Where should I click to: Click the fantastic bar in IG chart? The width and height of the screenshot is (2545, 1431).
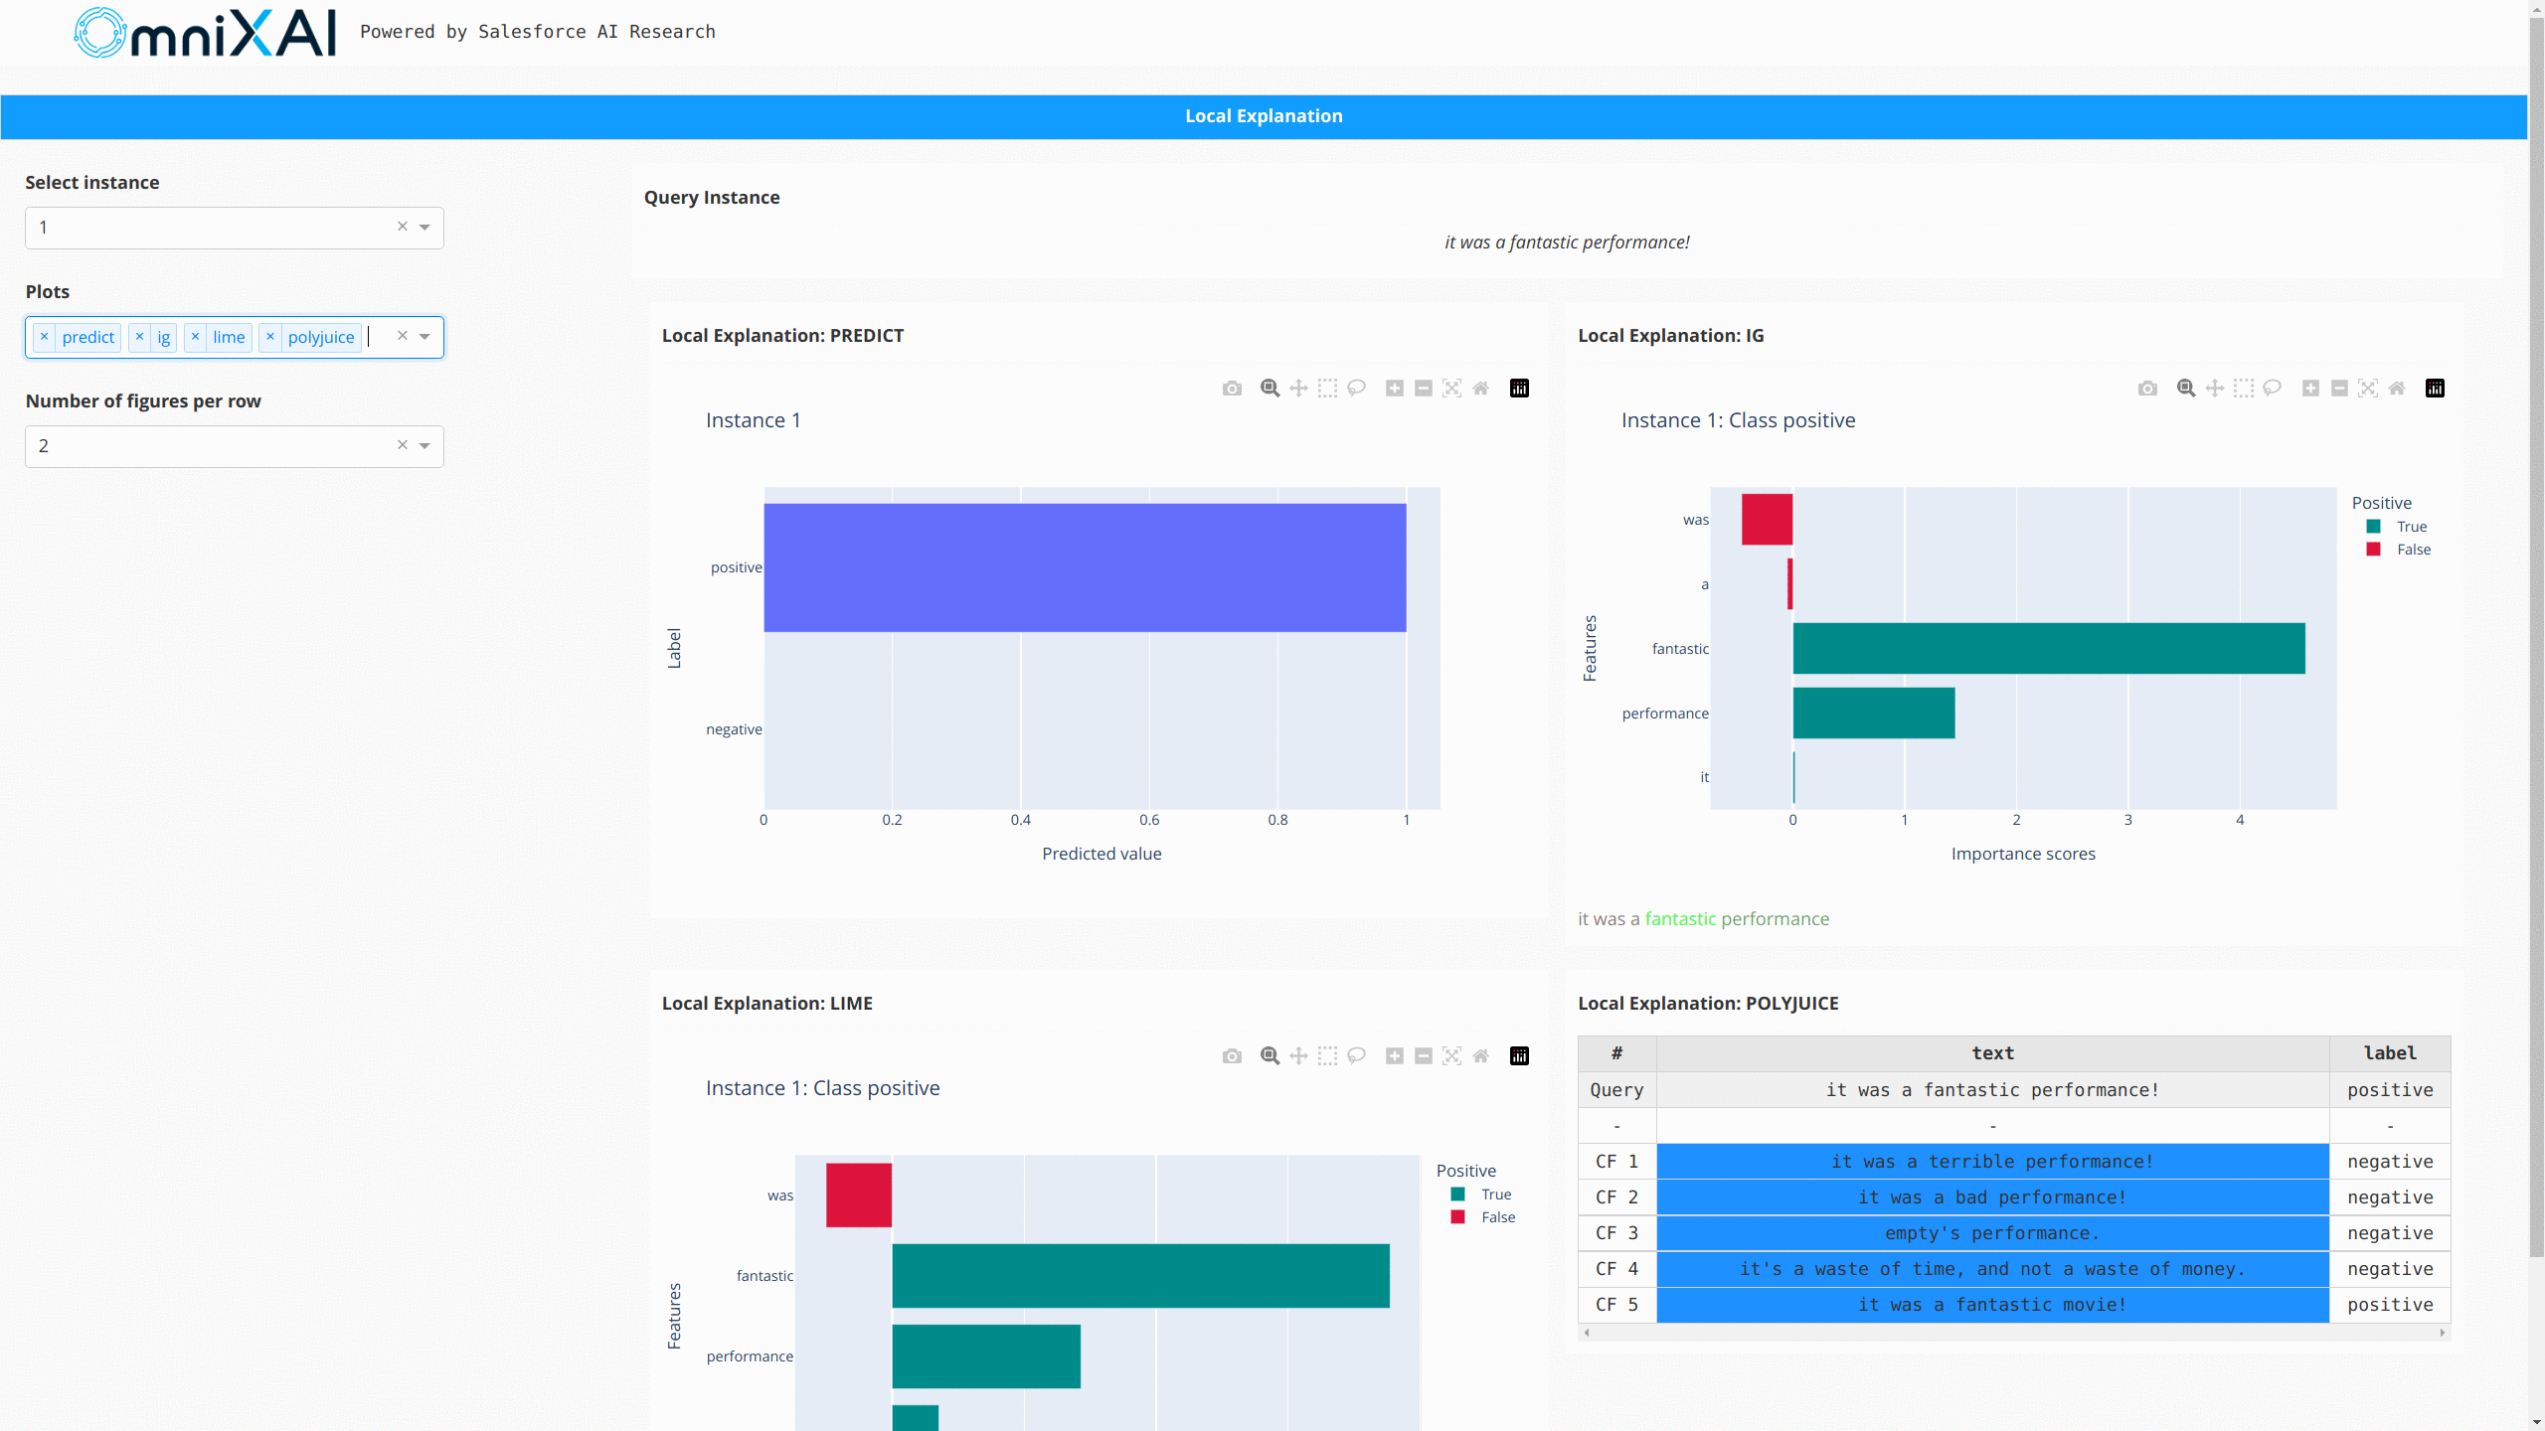tap(2048, 649)
